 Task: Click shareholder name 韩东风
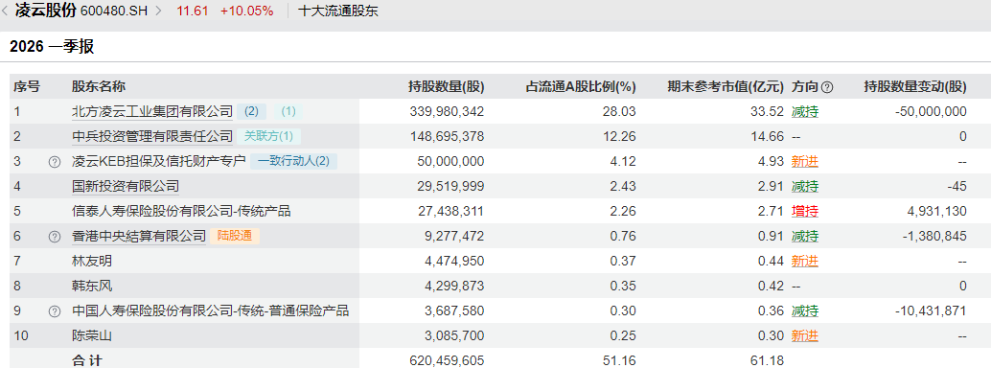(92, 286)
